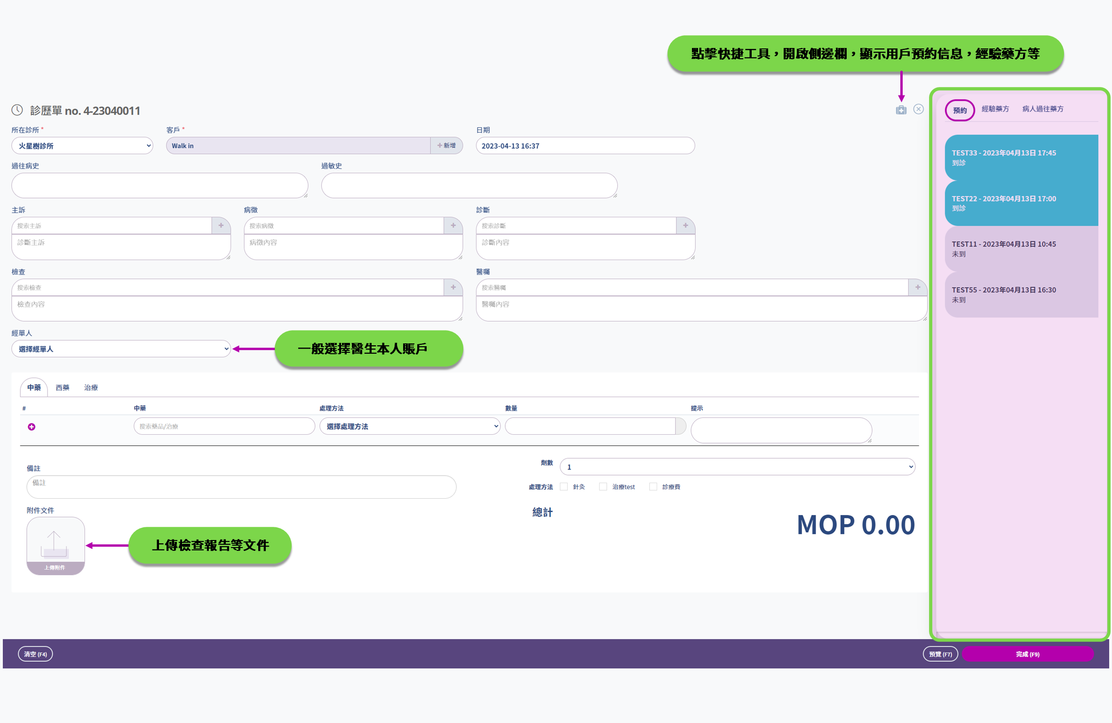Check the 診療費 checkbox
The image size is (1112, 723).
pos(653,487)
